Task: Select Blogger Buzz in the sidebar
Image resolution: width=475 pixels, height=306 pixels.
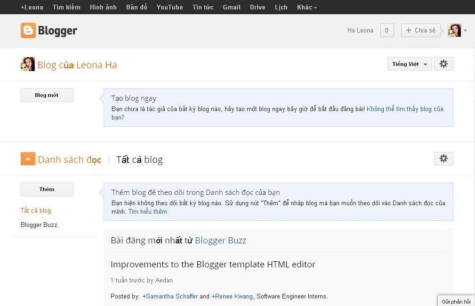Action: pyautogui.click(x=39, y=225)
